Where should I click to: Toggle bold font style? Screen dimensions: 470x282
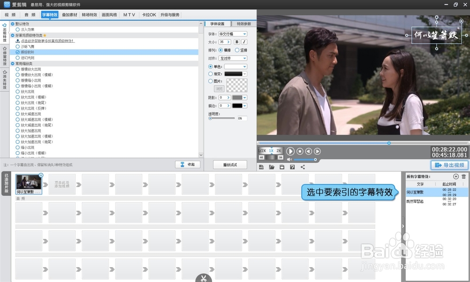pyautogui.click(x=237, y=42)
